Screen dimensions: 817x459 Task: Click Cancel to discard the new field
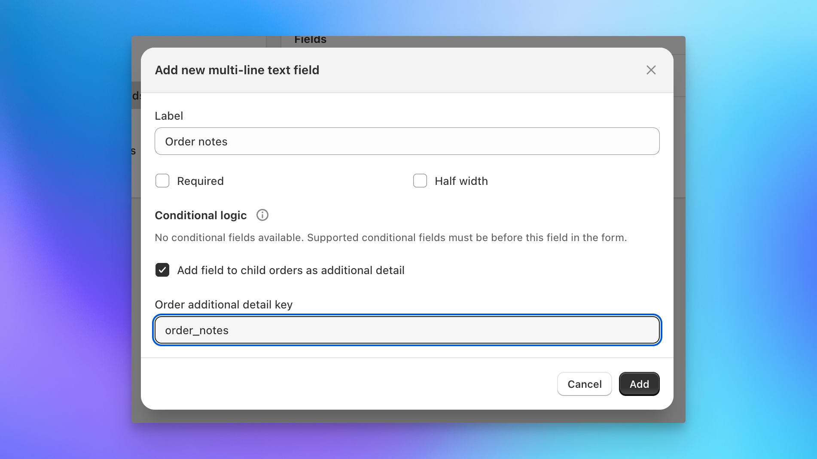584,384
